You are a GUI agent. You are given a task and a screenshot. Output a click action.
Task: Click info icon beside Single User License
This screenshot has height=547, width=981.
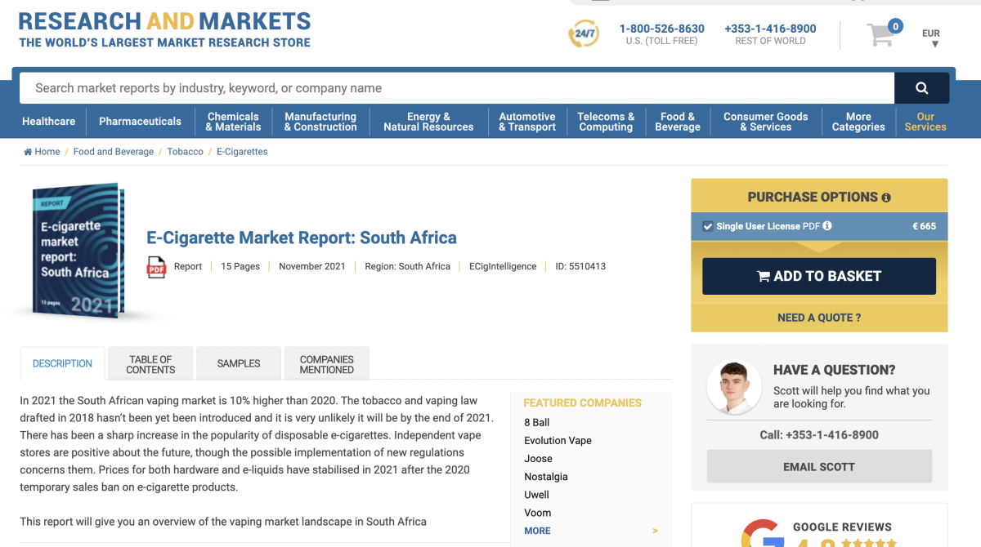(827, 226)
